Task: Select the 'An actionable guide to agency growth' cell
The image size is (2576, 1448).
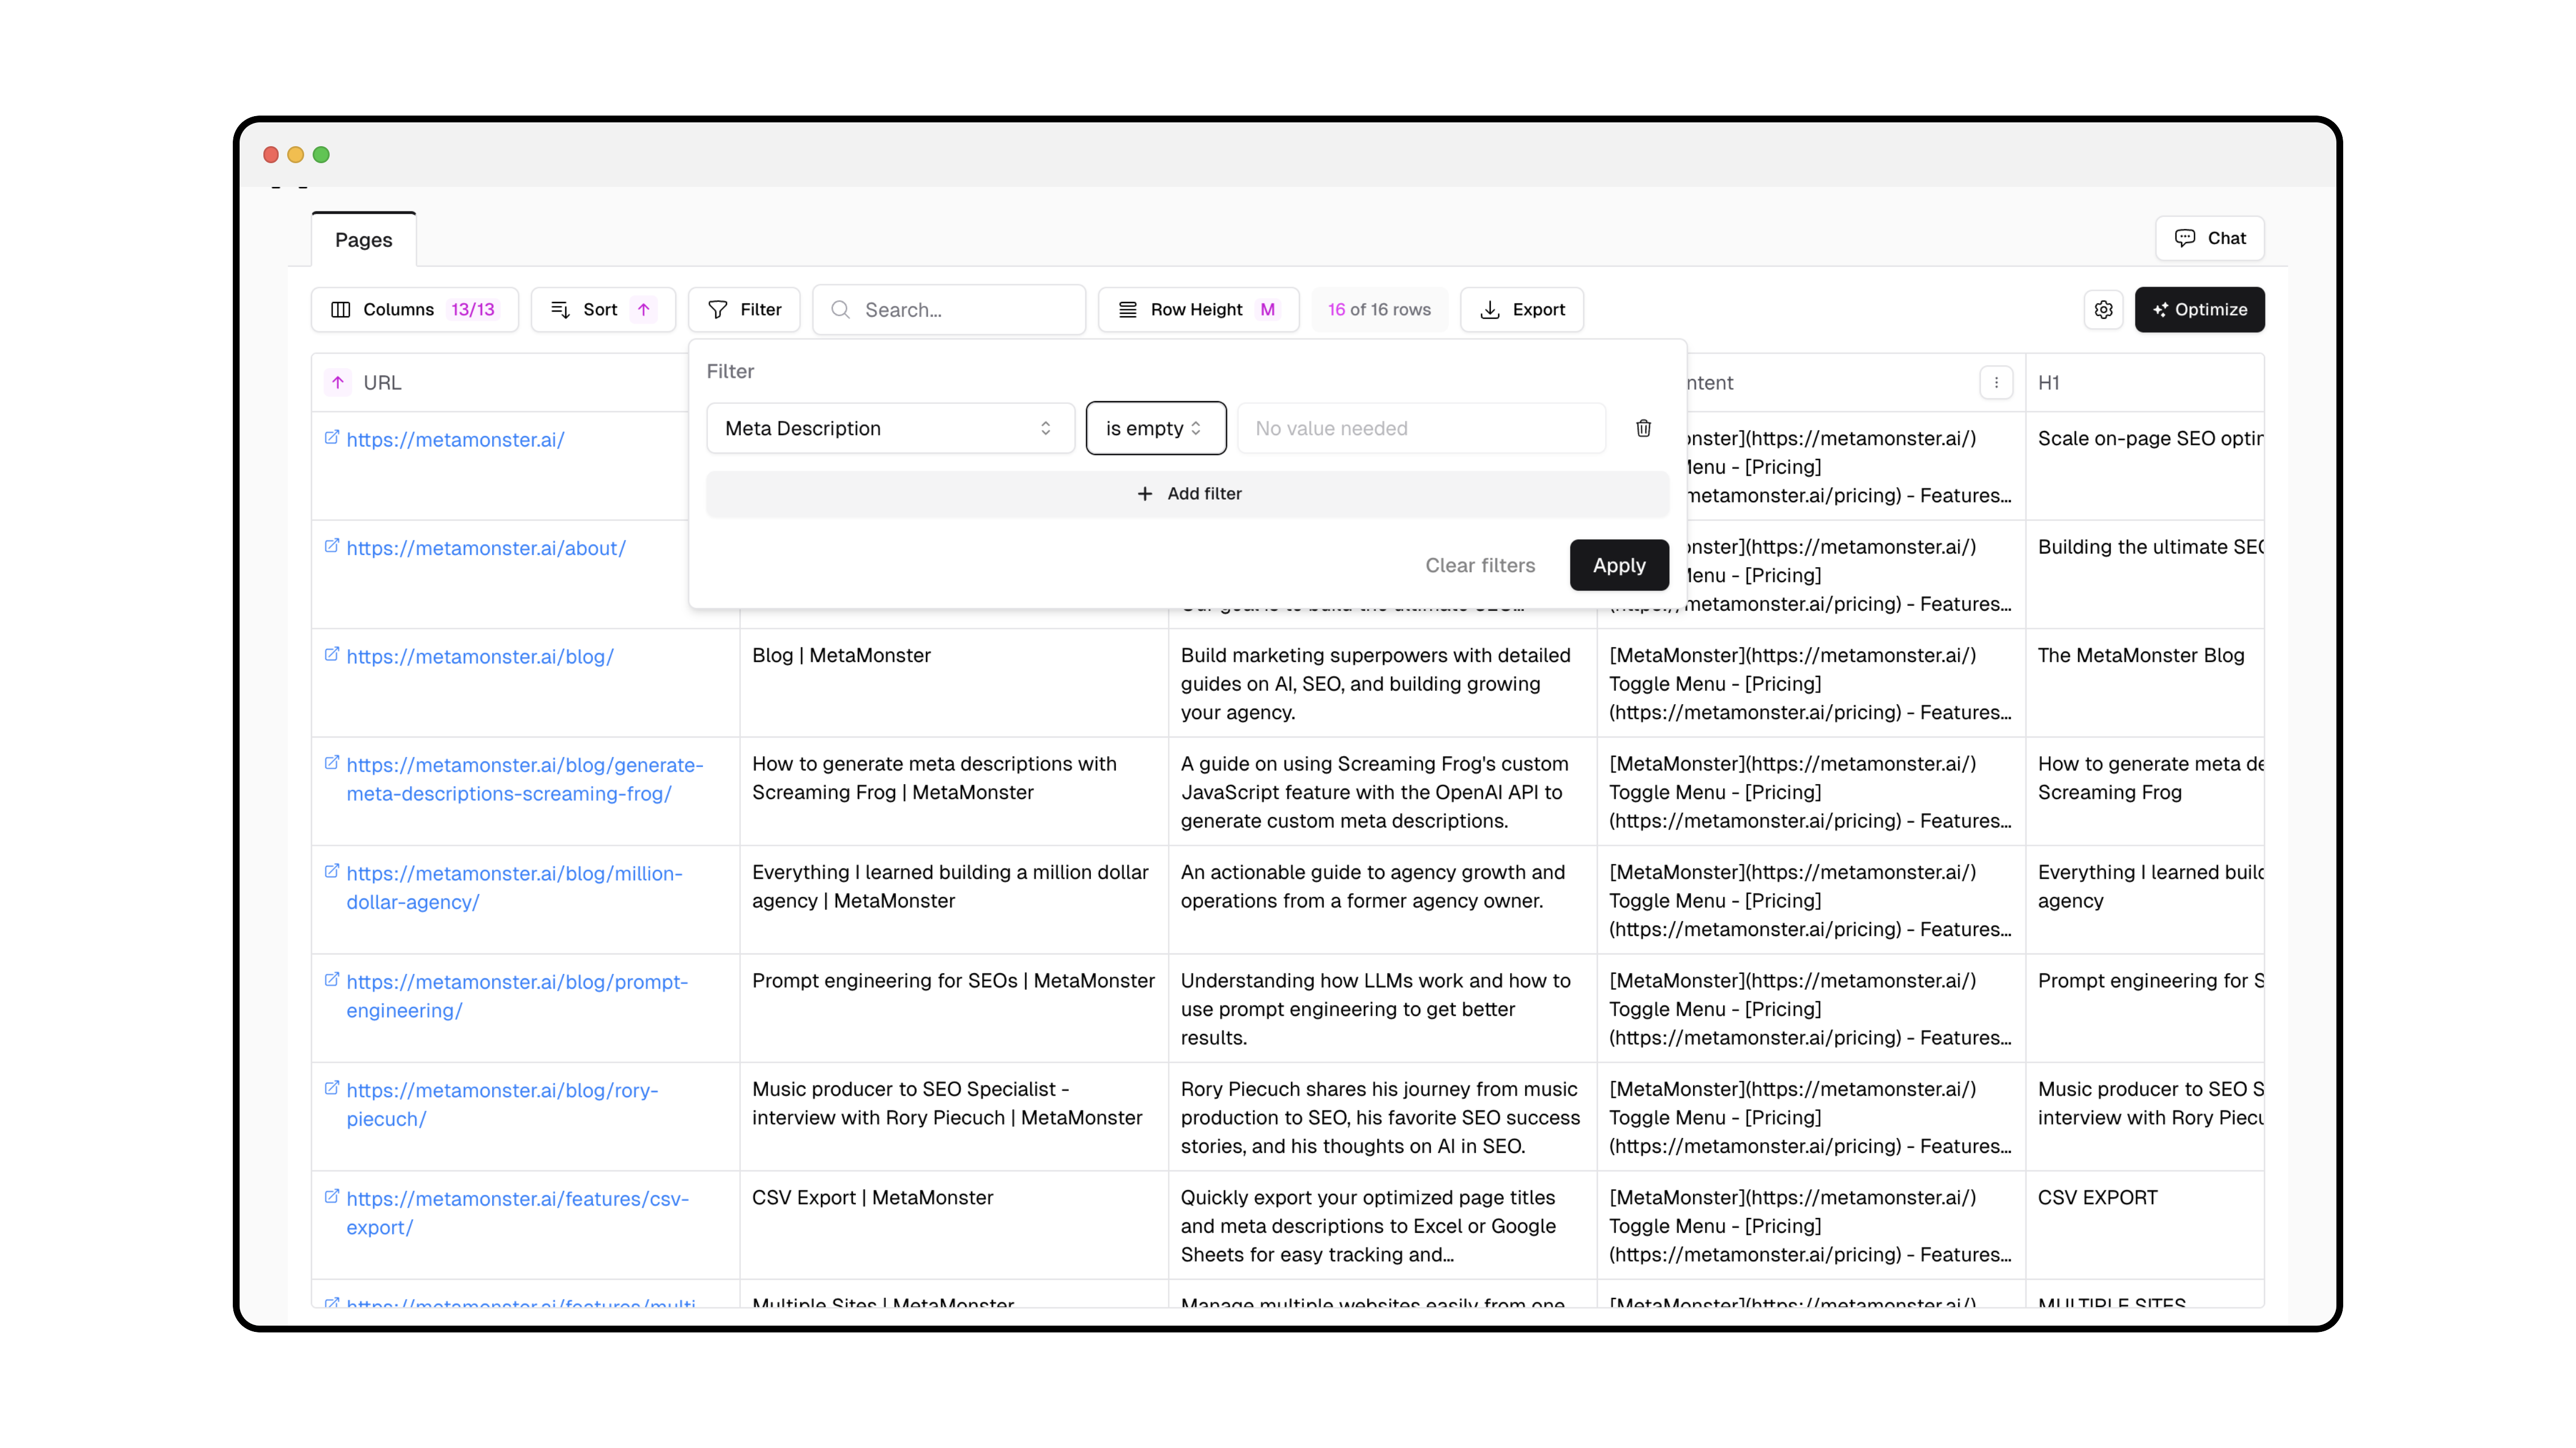Action: 1382,900
